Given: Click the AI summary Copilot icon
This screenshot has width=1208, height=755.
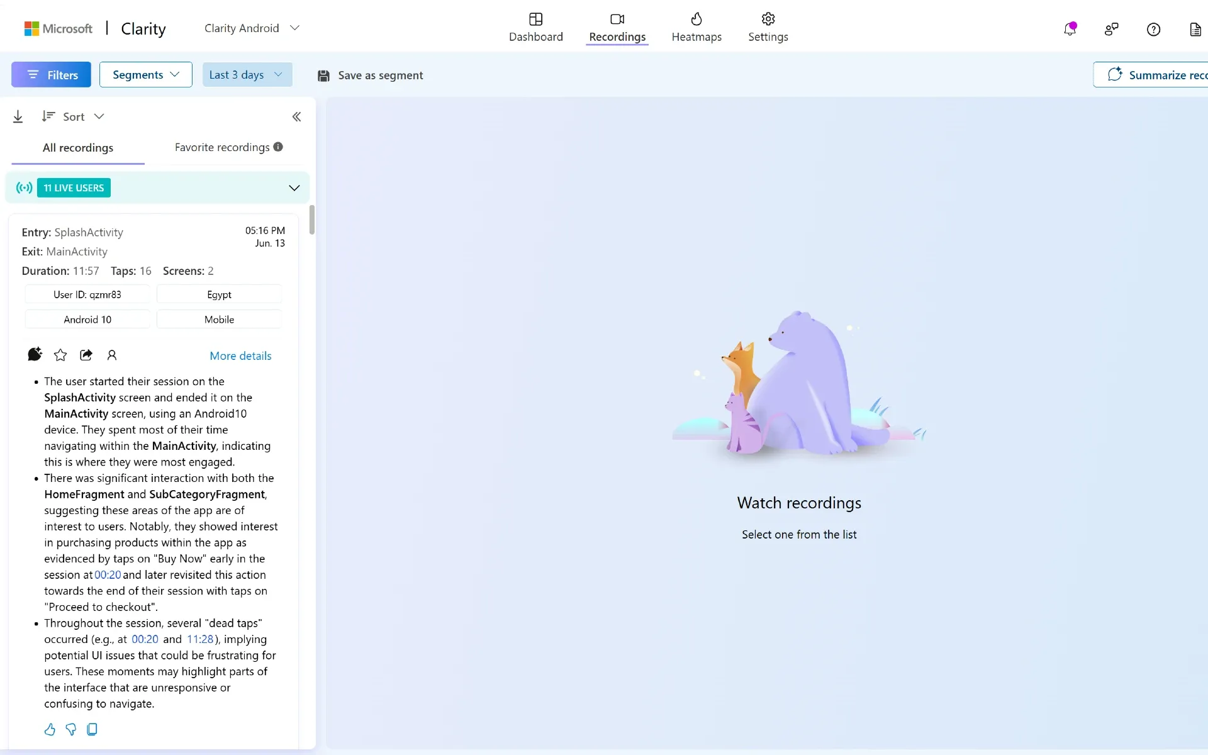Looking at the screenshot, I should point(35,354).
